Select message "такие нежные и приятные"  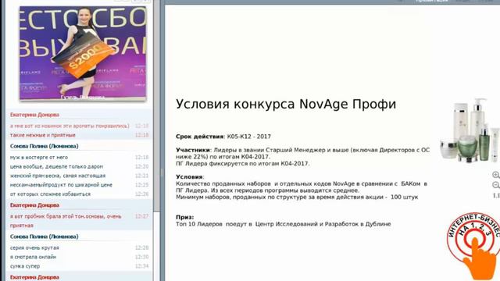(x=43, y=135)
